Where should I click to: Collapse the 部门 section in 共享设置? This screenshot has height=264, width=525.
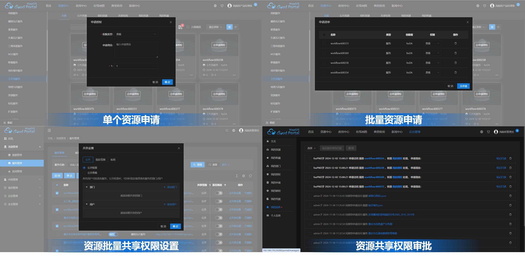[x=87, y=187]
